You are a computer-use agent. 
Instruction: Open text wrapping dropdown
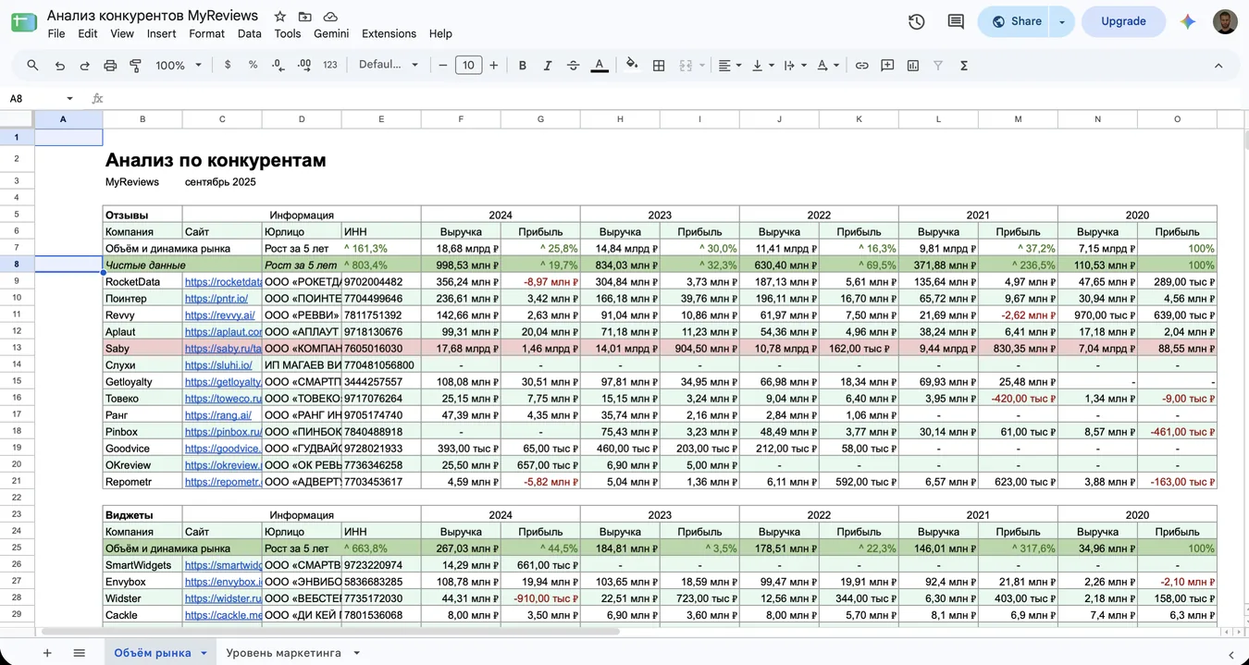coord(795,66)
